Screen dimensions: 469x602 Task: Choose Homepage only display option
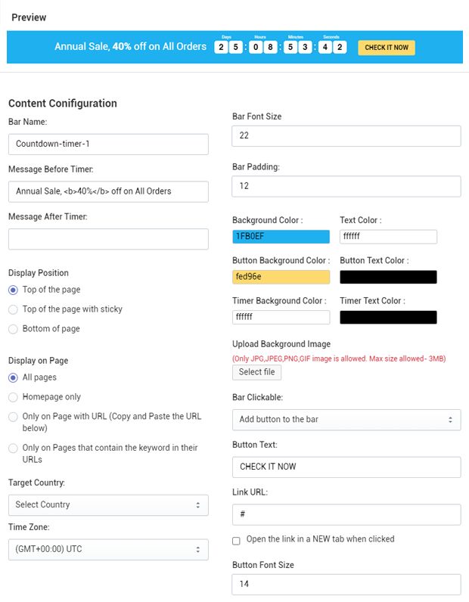[13, 397]
